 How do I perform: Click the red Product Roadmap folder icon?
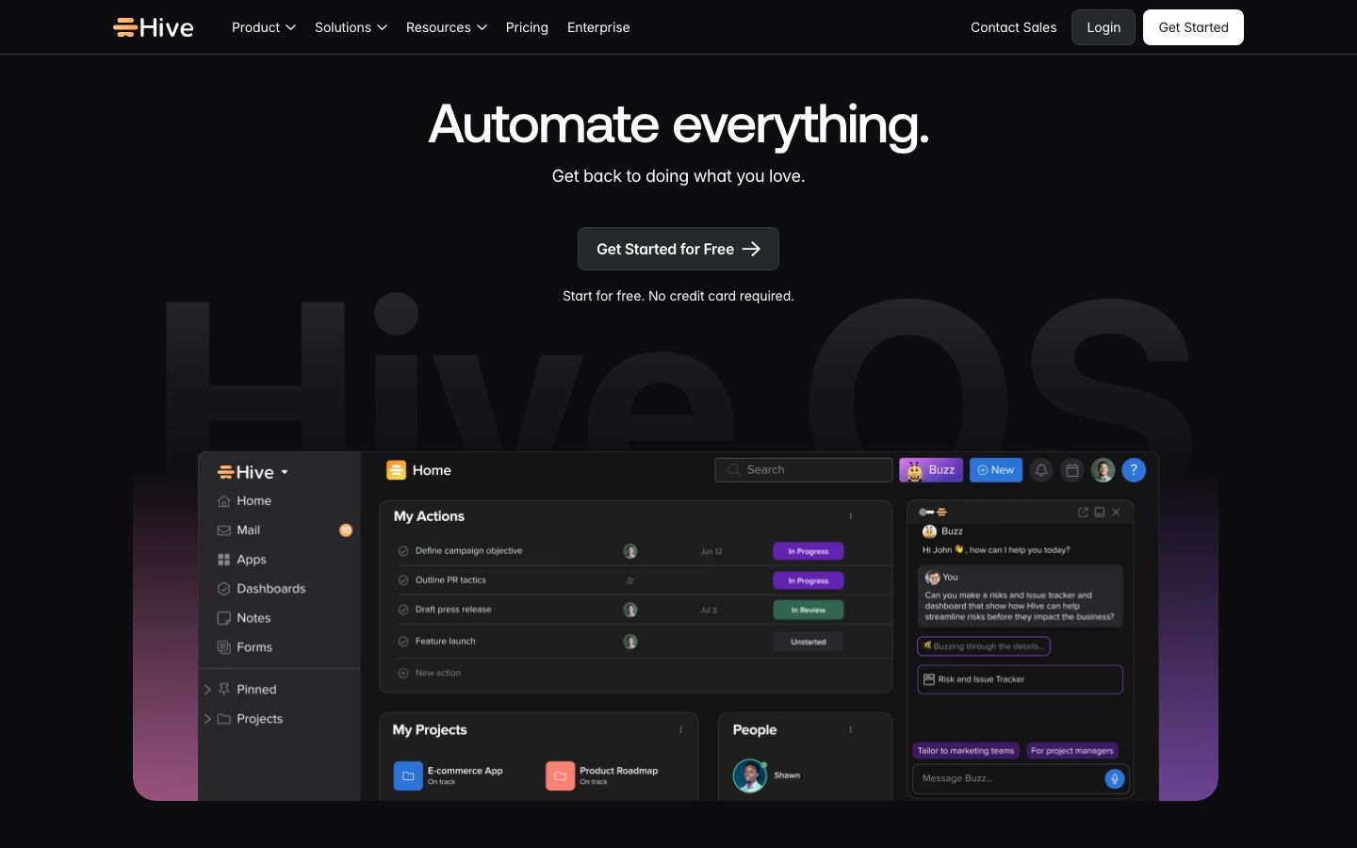pos(560,775)
